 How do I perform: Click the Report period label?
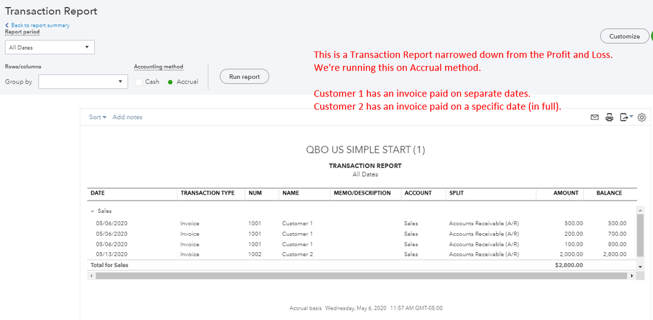tap(22, 31)
